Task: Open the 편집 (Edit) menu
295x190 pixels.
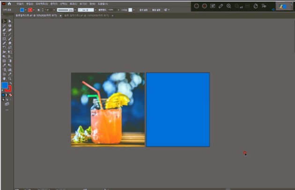Action: click(29, 4)
